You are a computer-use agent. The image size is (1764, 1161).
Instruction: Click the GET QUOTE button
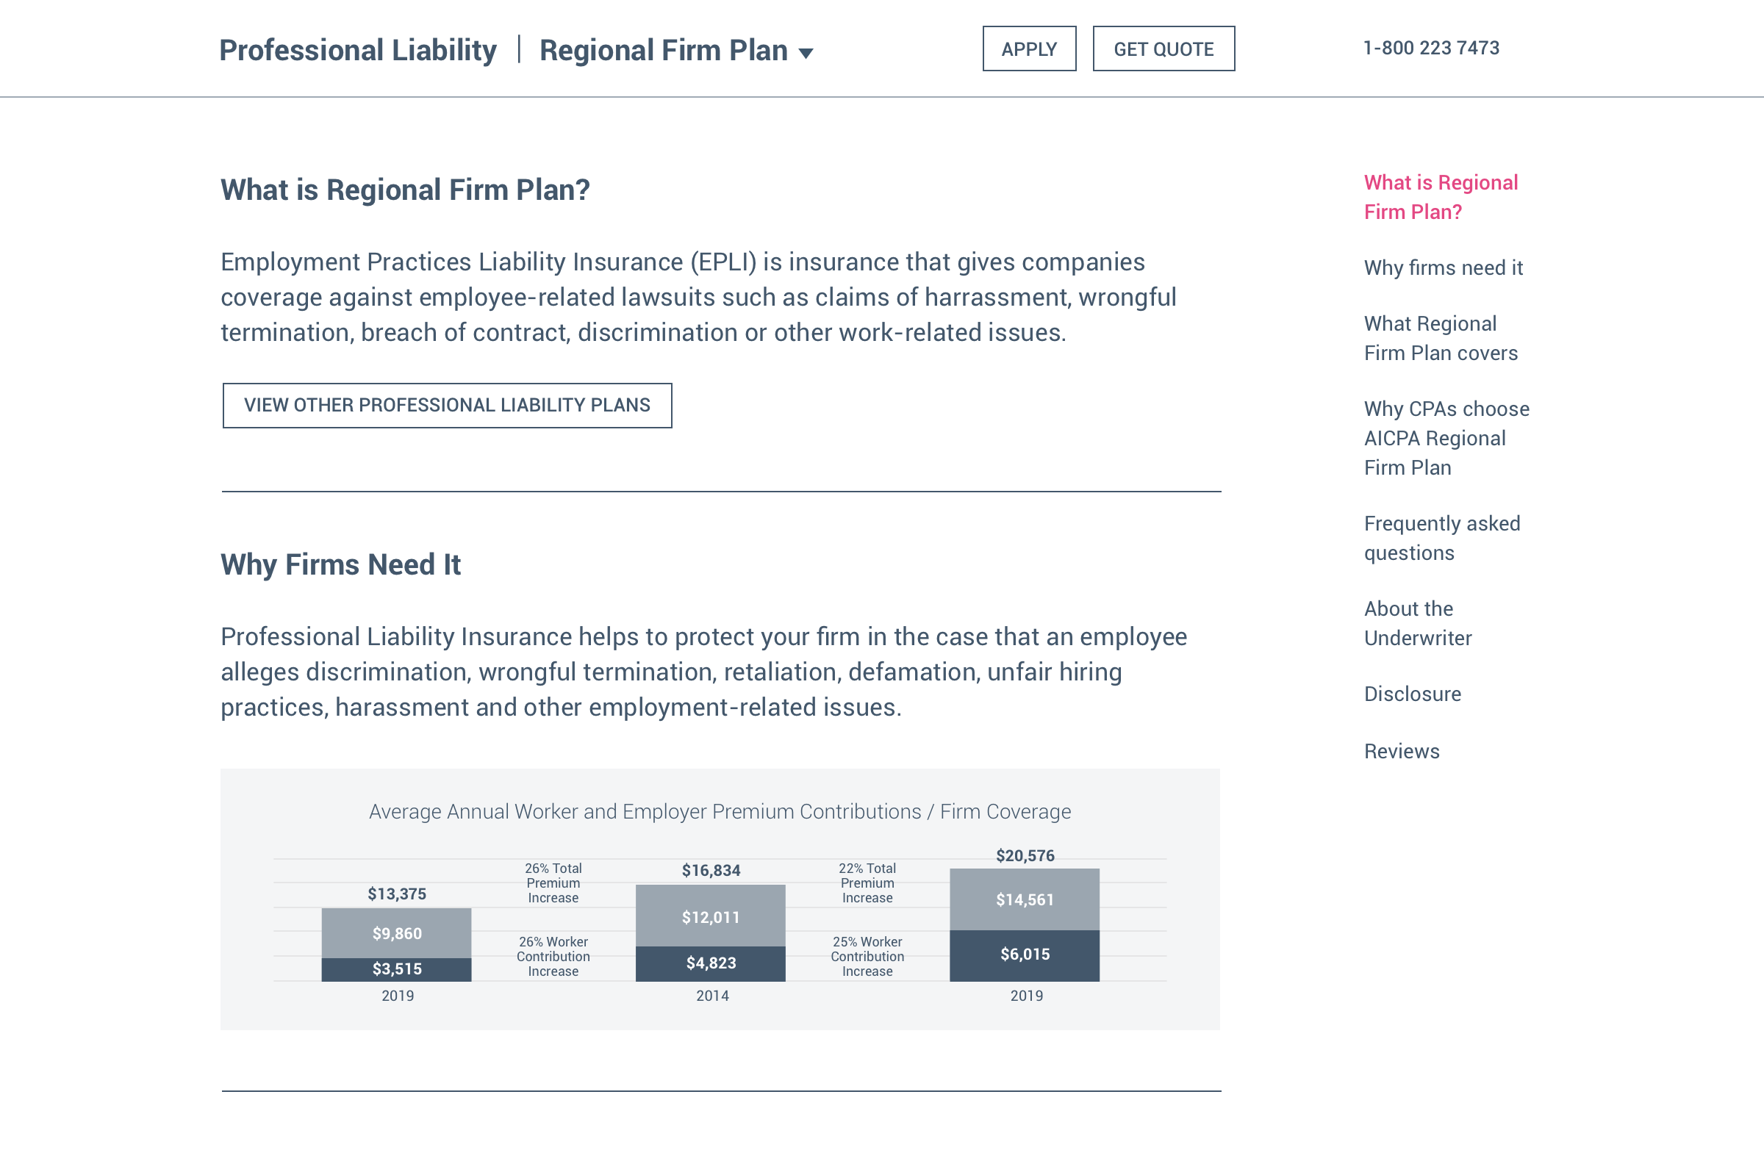click(1163, 49)
